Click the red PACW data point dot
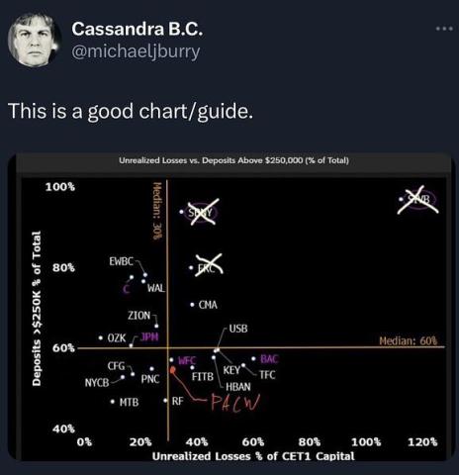Screen dimensions: 459x475 click(x=172, y=370)
